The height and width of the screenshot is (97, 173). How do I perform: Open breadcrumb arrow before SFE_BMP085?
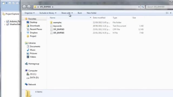pyautogui.click(x=38, y=7)
